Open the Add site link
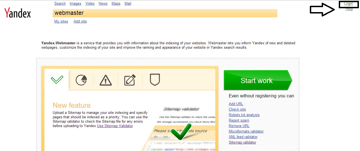This screenshot has width=360, height=151. 80,21
